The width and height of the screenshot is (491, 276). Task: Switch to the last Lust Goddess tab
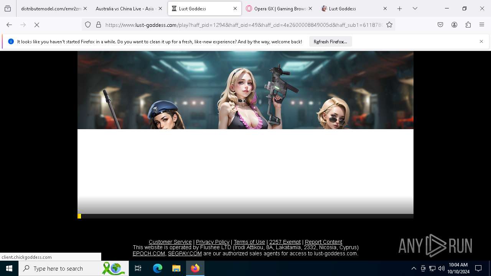coord(354,8)
